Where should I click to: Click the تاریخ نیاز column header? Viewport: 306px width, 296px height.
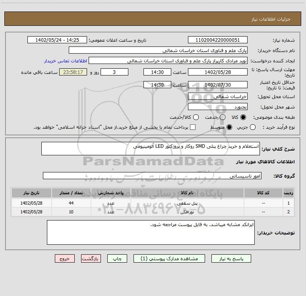[x=31, y=193]
